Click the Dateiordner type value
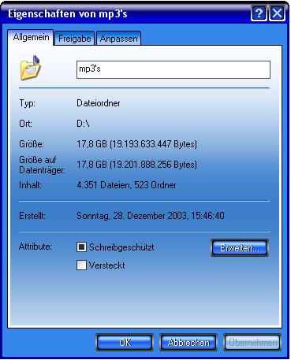 pyautogui.click(x=99, y=103)
